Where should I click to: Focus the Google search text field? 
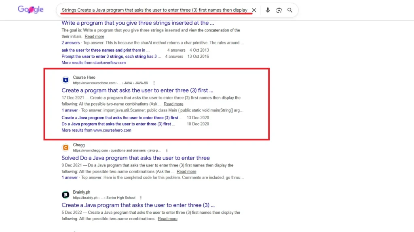pyautogui.click(x=154, y=10)
